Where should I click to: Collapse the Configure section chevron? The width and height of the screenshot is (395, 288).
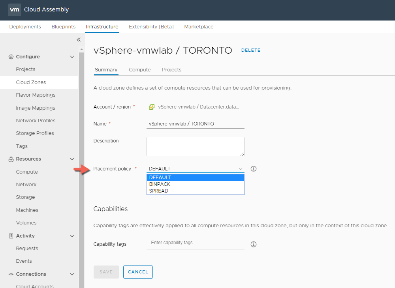72,57
